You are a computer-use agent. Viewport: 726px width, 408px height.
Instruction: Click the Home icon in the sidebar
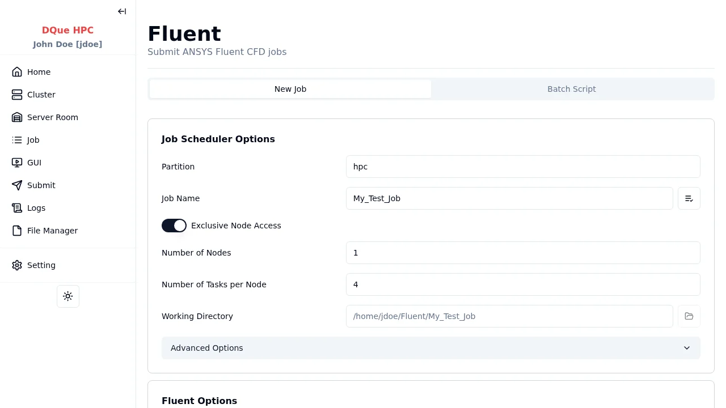coord(17,72)
